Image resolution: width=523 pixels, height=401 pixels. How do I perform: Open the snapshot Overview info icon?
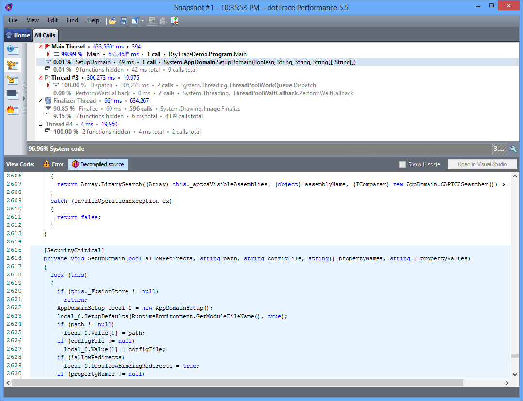12,49
